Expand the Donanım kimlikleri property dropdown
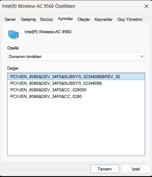Screen dimensions: 152x177 click(76, 56)
